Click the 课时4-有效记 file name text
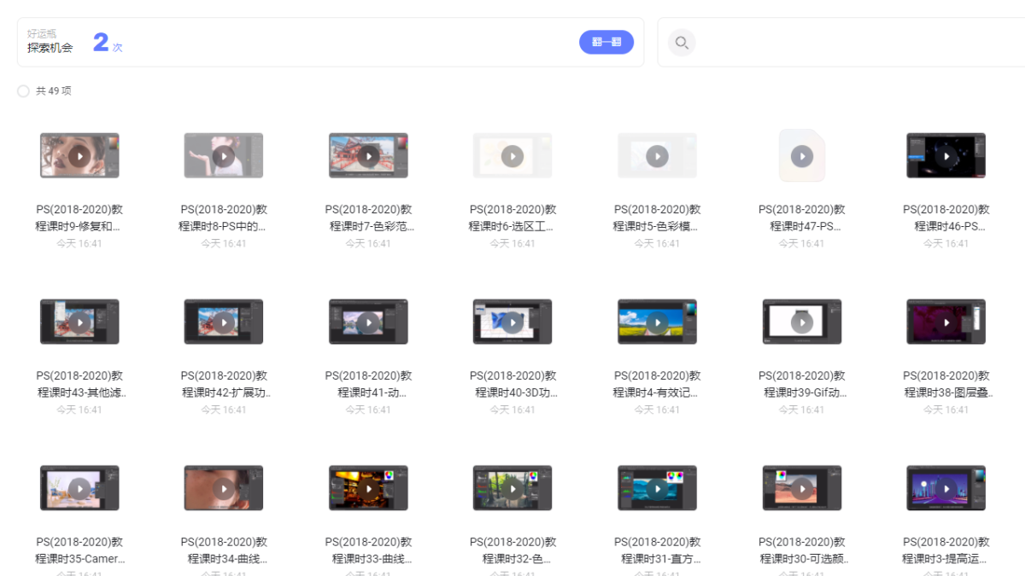This screenshot has width=1025, height=576. (657, 383)
